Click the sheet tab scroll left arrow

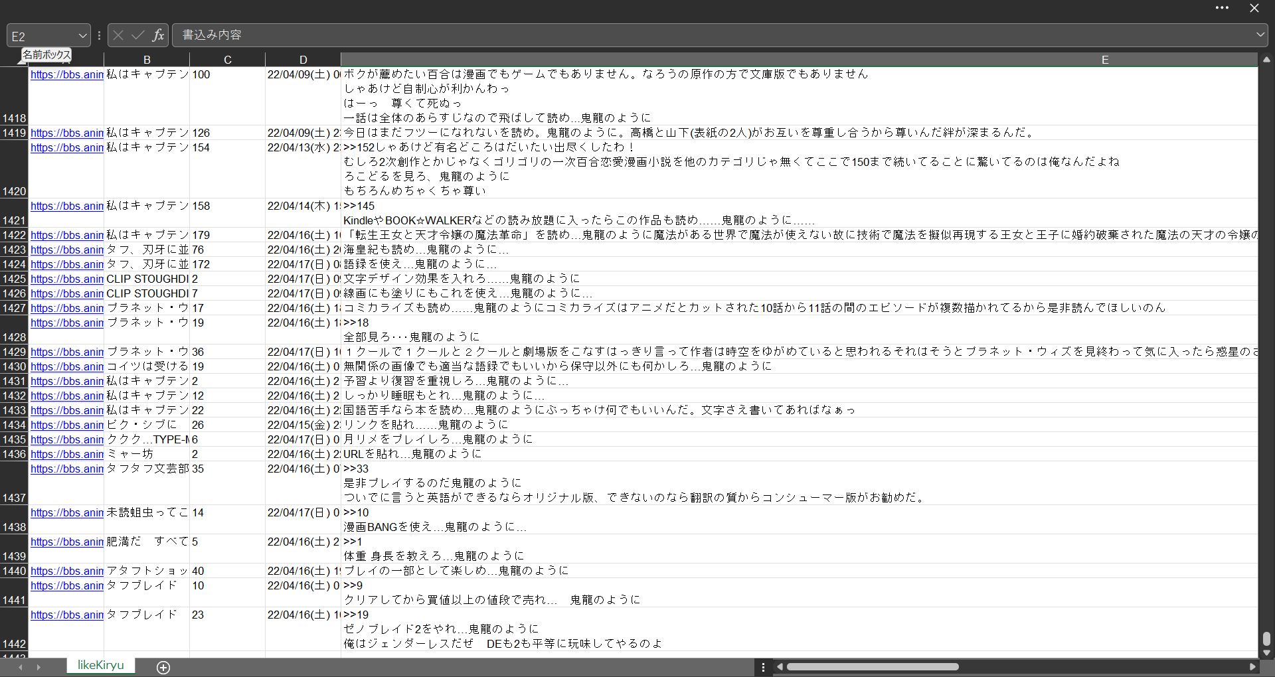21,667
